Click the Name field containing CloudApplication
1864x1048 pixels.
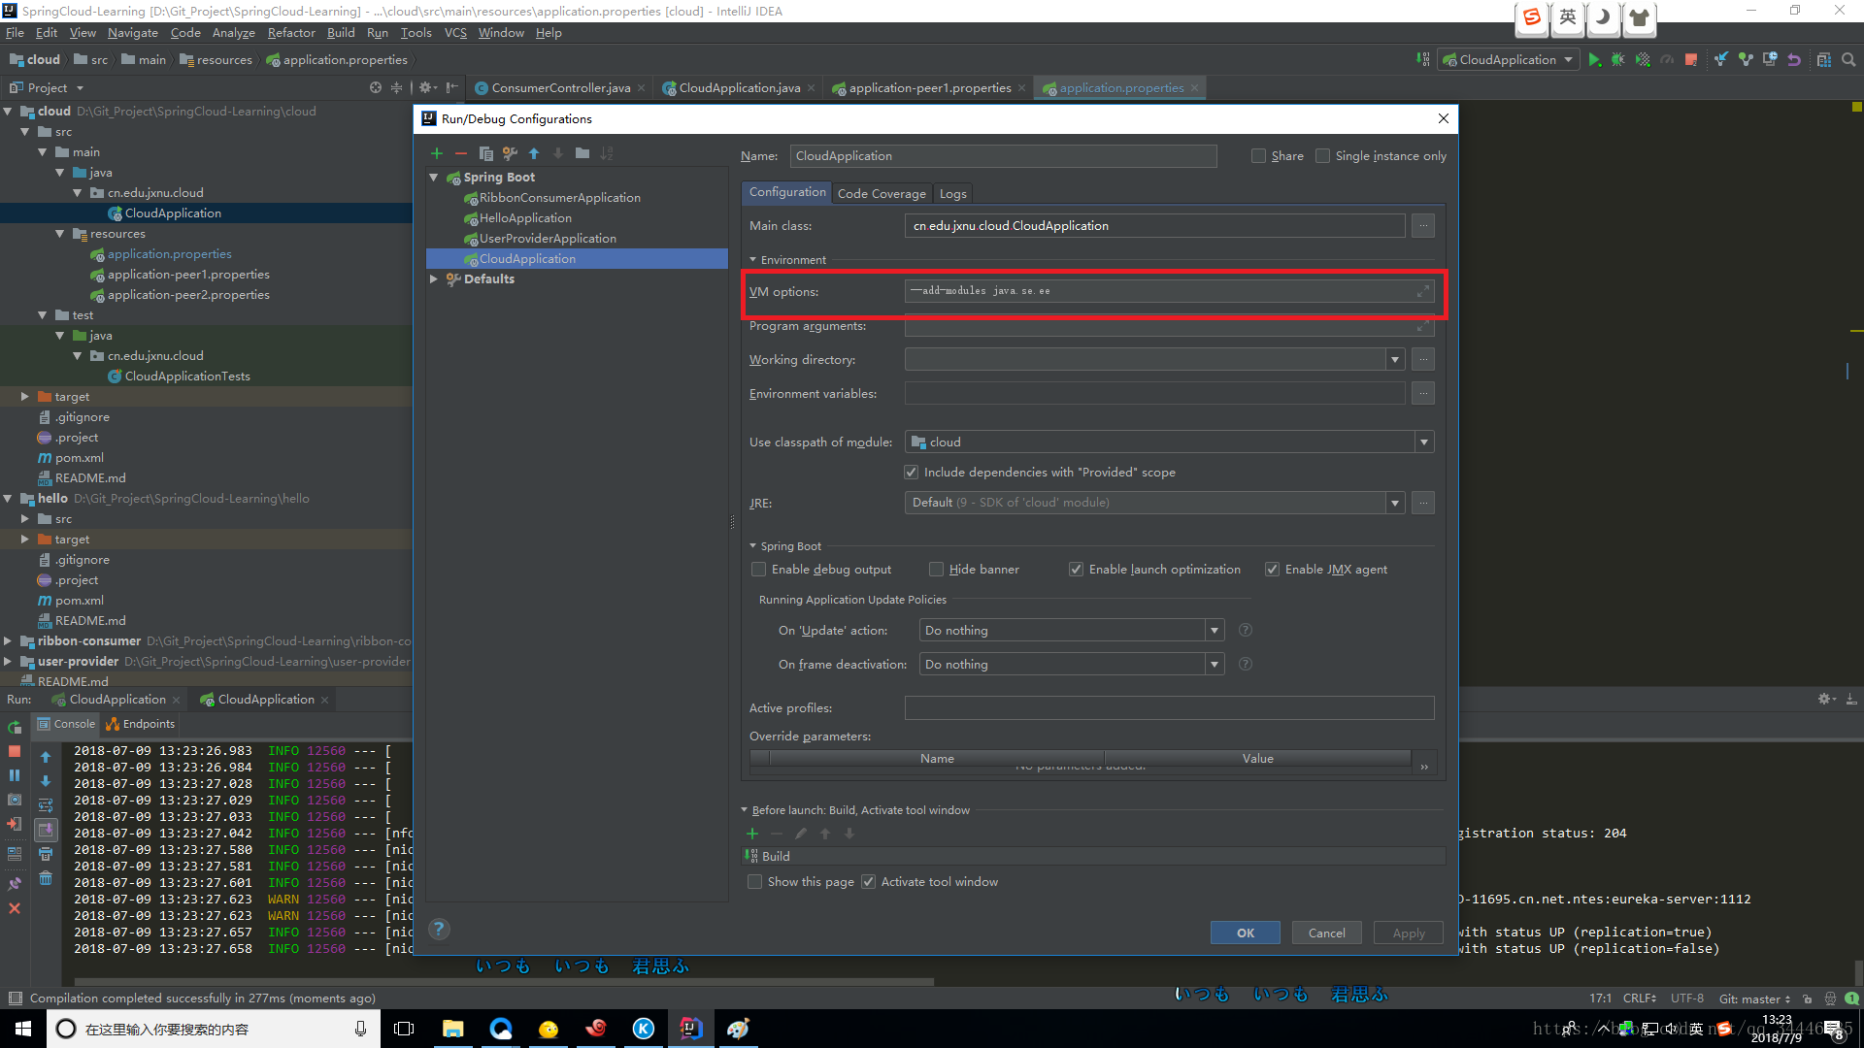pyautogui.click(x=1003, y=156)
